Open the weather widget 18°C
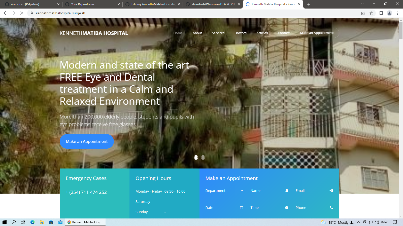Screen dimensions: 403x226 coord(338,222)
